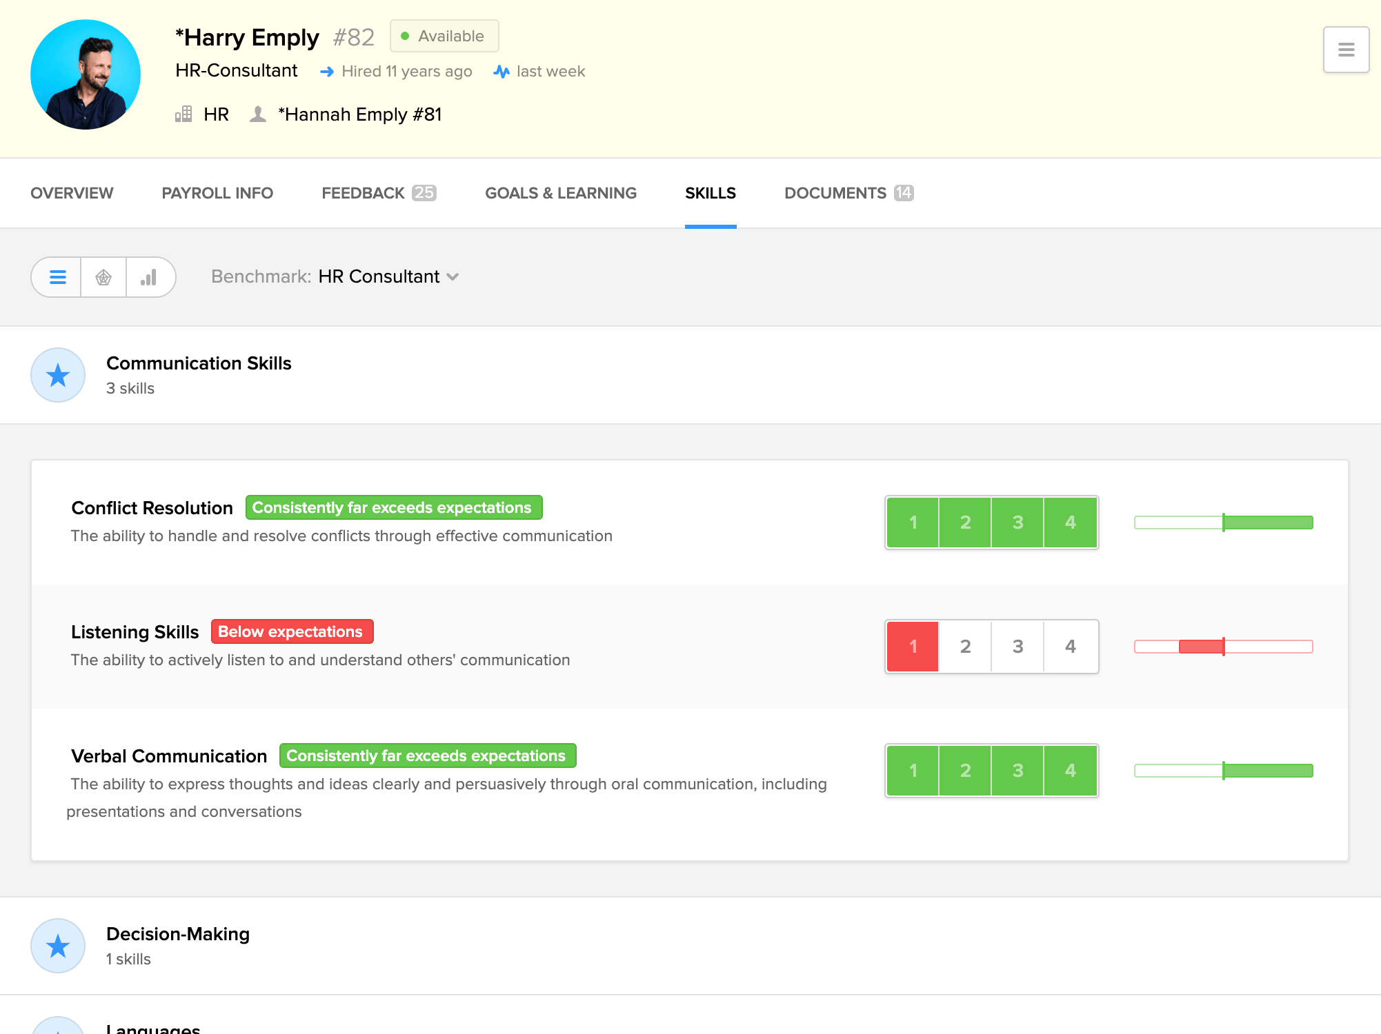Select level 2 for Listening Skills

(x=965, y=646)
